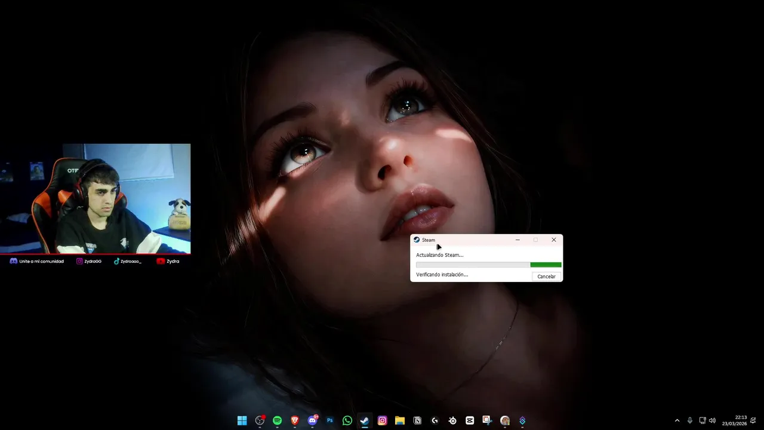This screenshot has width=764, height=430.
Task: Open the Windows Start menu
Action: (x=242, y=420)
